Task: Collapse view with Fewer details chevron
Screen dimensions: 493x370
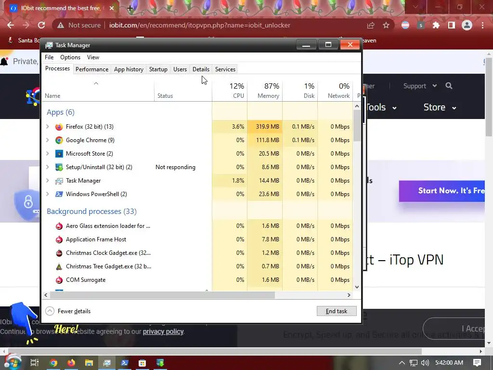Action: [50, 311]
